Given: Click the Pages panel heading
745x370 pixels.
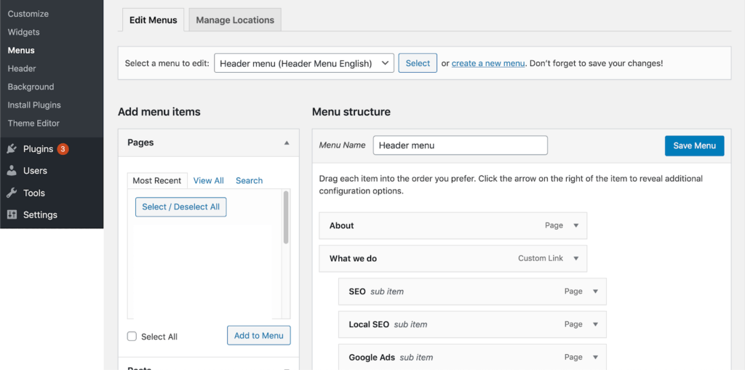Looking at the screenshot, I should (x=140, y=142).
